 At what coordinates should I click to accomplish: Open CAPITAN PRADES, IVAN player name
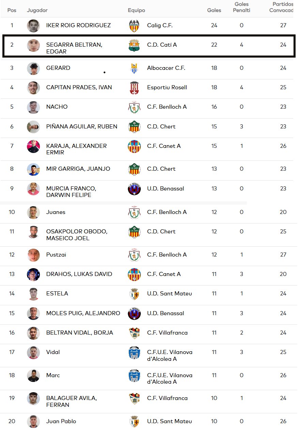pyautogui.click(x=79, y=87)
